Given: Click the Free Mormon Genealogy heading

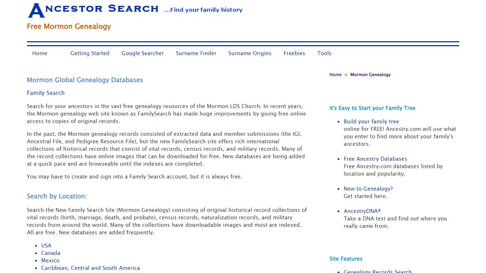Looking at the screenshot, I should point(69,26).
